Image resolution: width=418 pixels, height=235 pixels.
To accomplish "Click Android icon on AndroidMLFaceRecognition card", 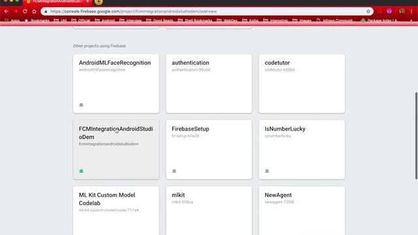I will tap(81, 104).
